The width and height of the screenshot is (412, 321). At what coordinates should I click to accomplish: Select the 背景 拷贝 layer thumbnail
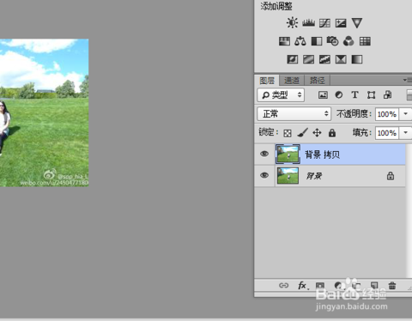point(288,154)
